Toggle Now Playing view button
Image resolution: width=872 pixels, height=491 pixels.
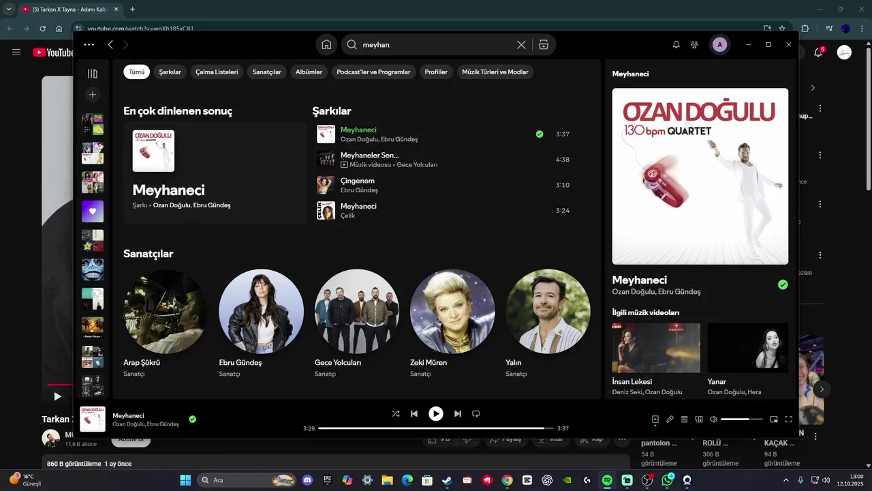coord(655,419)
